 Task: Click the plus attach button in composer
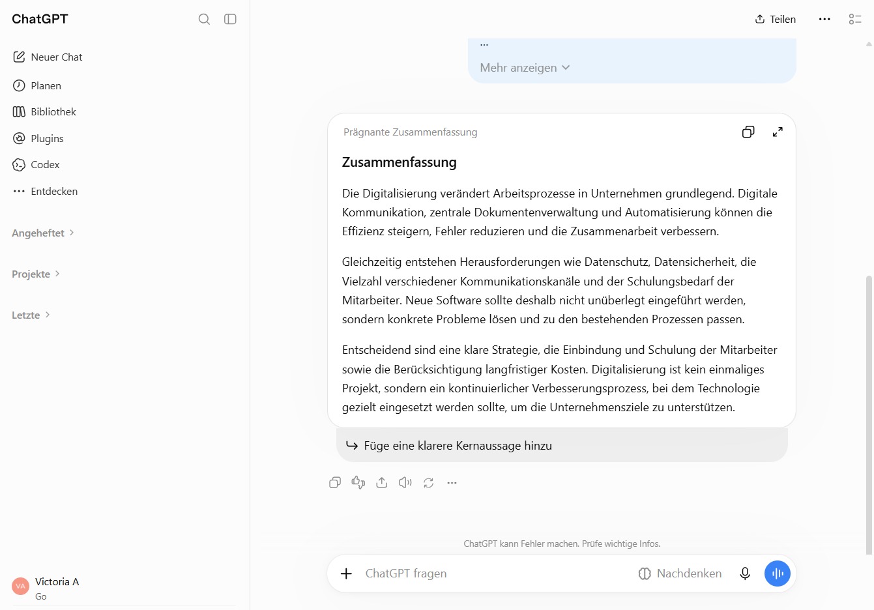coord(346,574)
